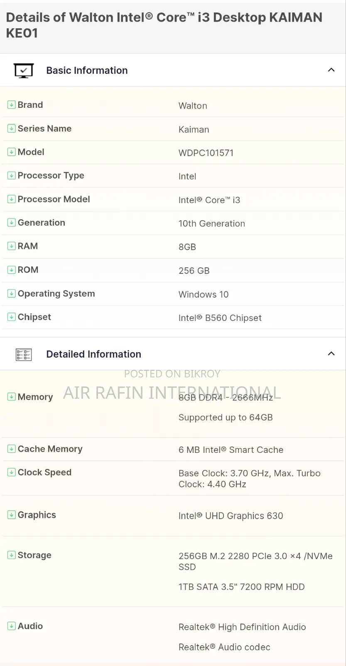Select the Windows 10 value
346x666 pixels.
(x=204, y=294)
